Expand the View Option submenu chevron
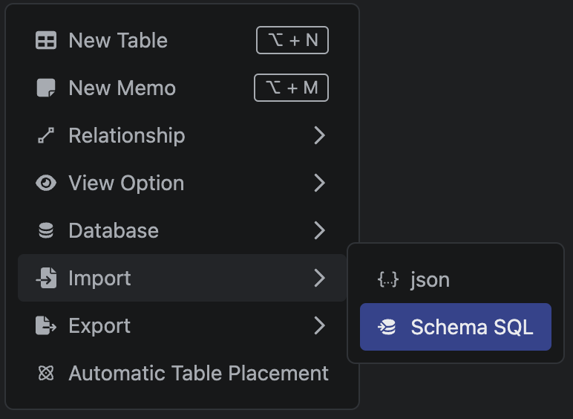The width and height of the screenshot is (573, 419). pyautogui.click(x=319, y=183)
